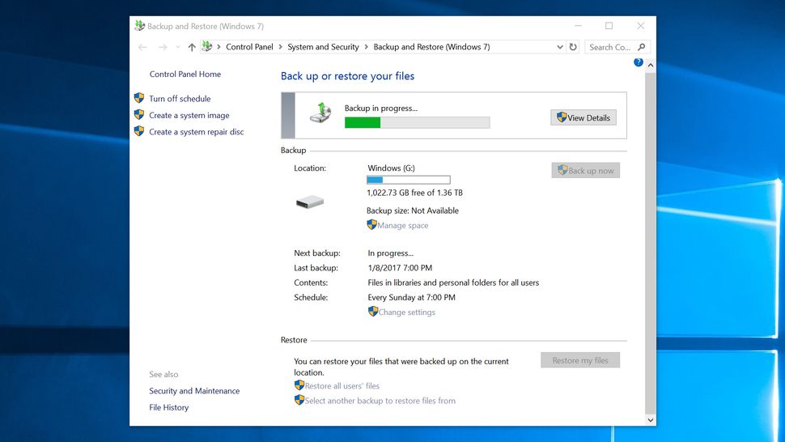Click the Forward navigation arrow
Screen dimensions: 785x442
(163, 47)
